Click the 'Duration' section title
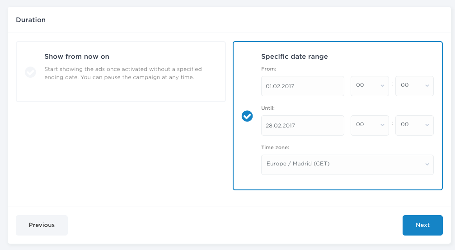This screenshot has height=250, width=455. coord(31,20)
